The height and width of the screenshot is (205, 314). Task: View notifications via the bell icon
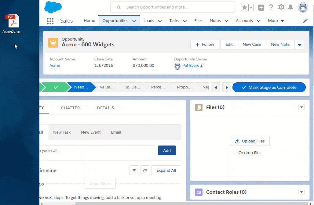[x=291, y=7]
